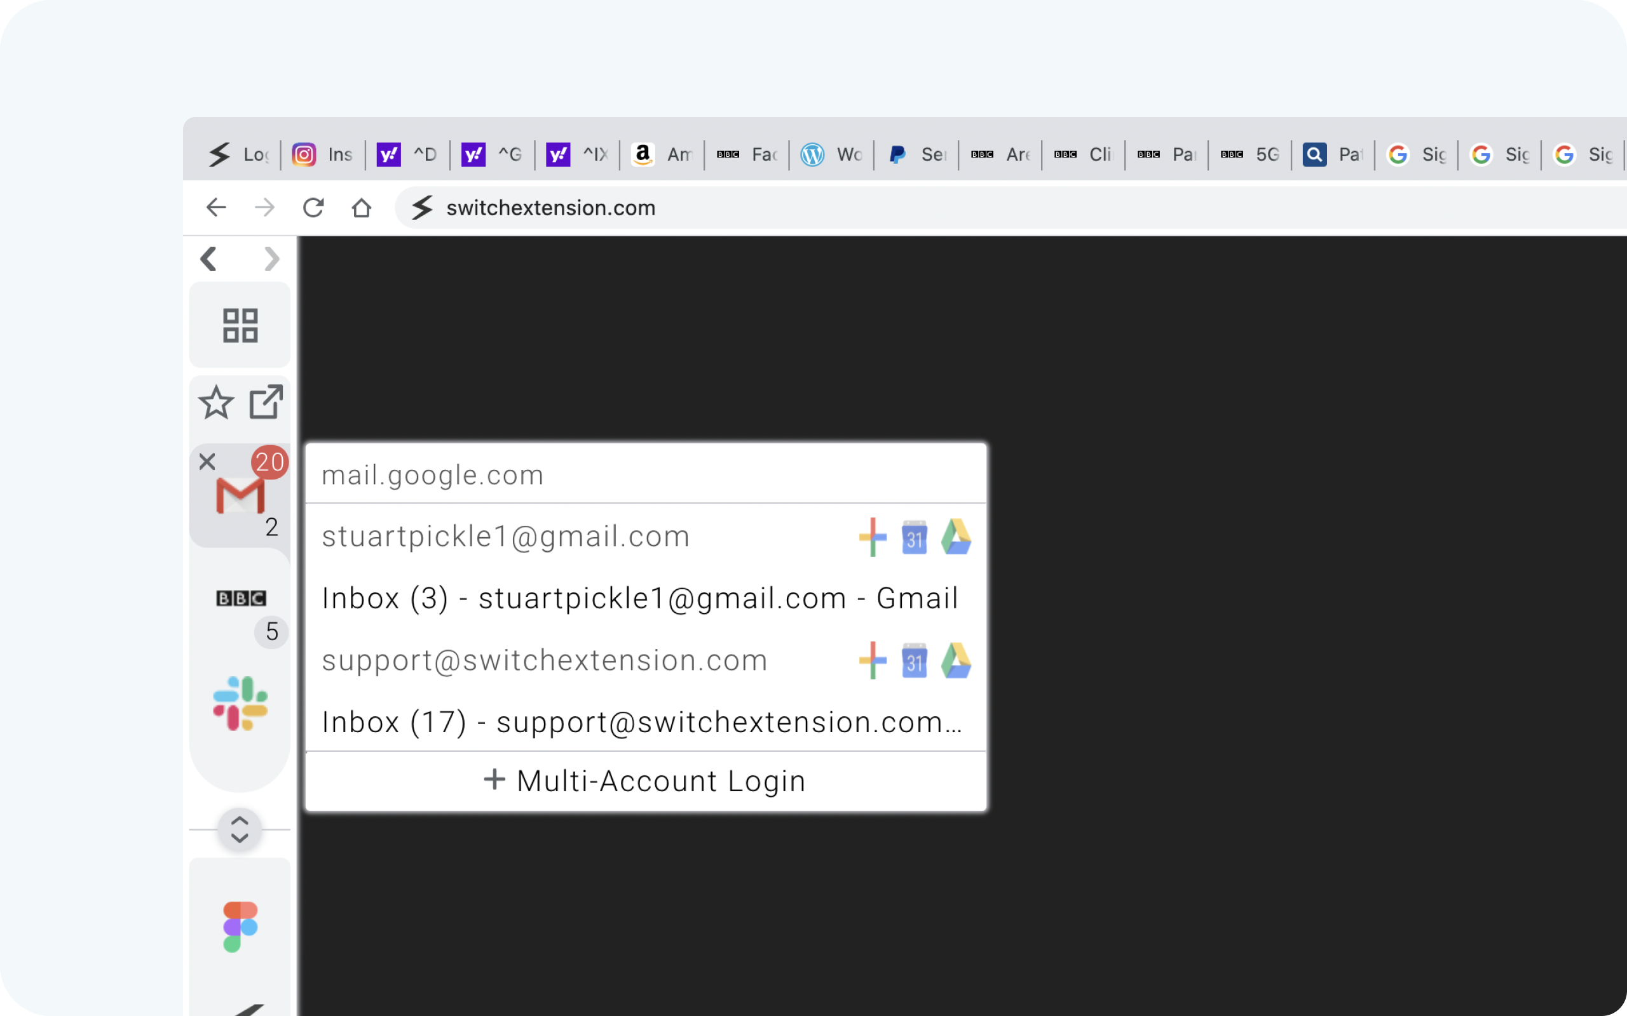Add a new account next to stuartpickle1@gmail.com

coord(872,536)
